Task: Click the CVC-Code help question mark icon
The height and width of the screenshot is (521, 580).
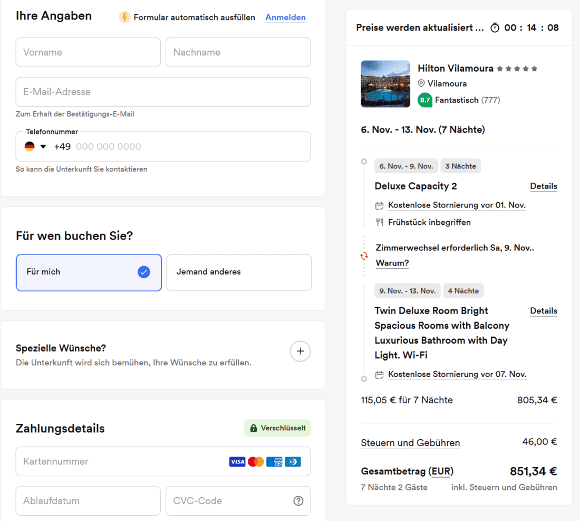Action: click(x=298, y=501)
